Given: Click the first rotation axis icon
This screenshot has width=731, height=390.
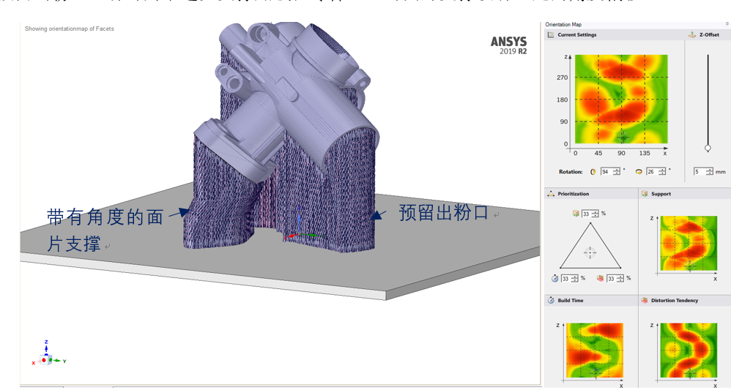Looking at the screenshot, I should point(593,171).
